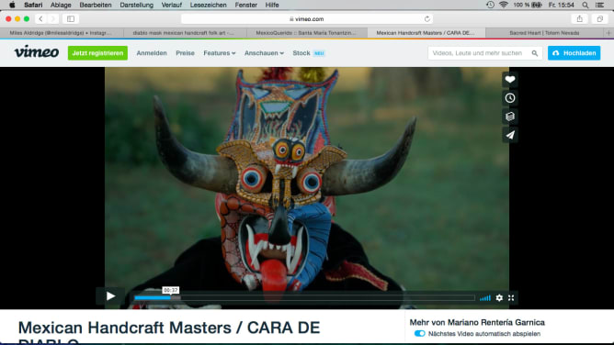Viewport: 614px width, 345px height.
Task: Reload the page in the address bar
Action: click(426, 18)
